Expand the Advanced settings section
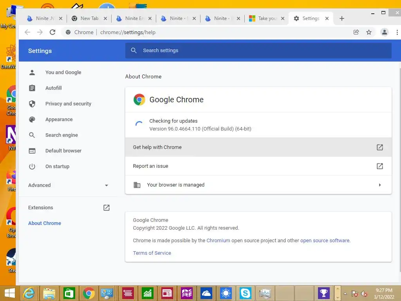The width and height of the screenshot is (401, 301). pos(68,185)
